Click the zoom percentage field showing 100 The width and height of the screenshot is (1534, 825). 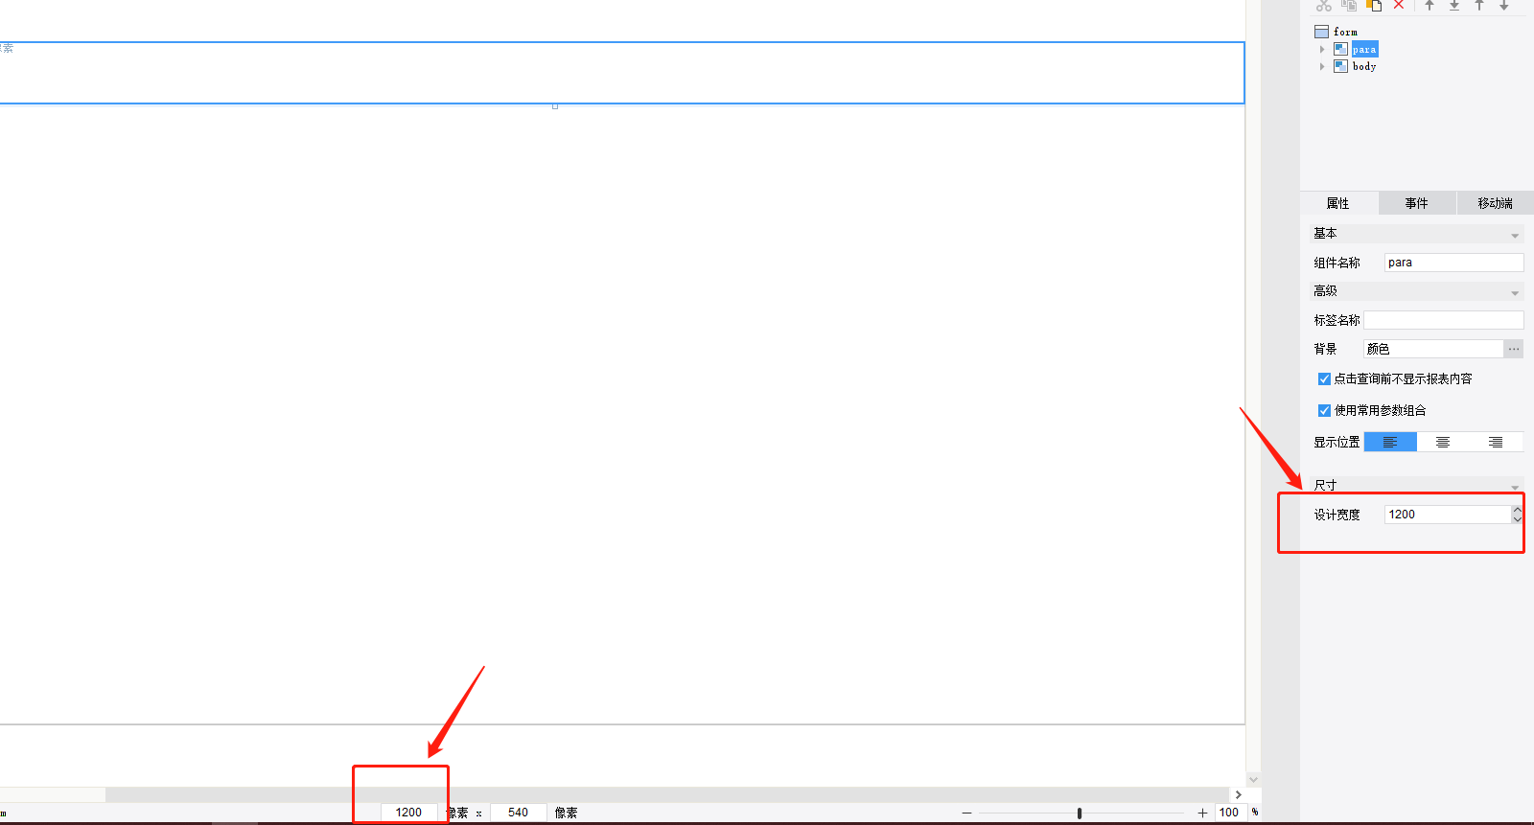click(x=1229, y=813)
